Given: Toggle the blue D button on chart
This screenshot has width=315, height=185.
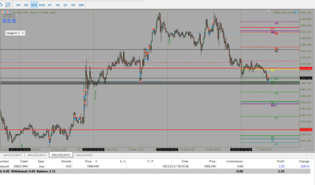Looking at the screenshot, I should pos(14,21).
